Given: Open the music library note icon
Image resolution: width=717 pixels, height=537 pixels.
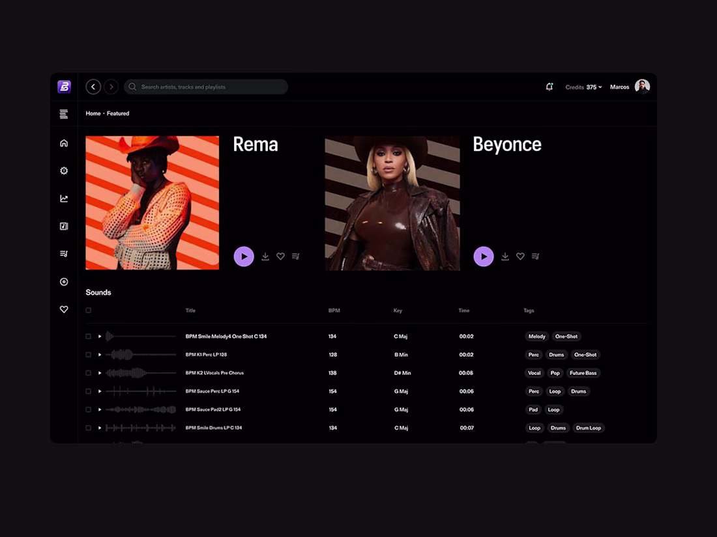Looking at the screenshot, I should (64, 227).
